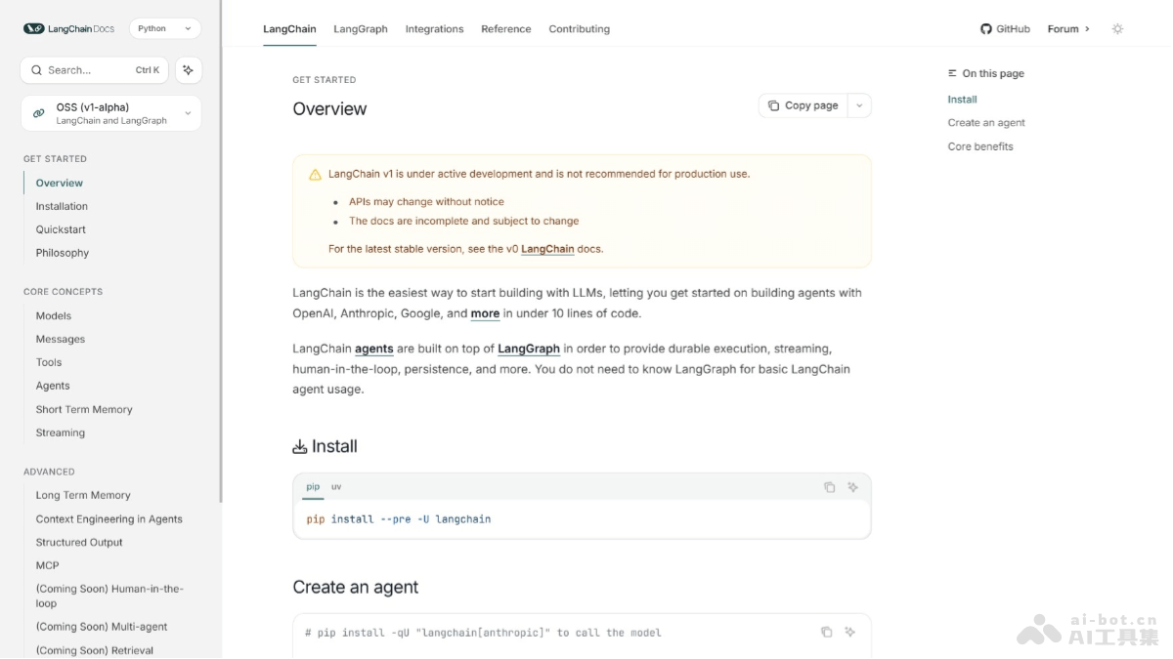Image resolution: width=1173 pixels, height=659 pixels.
Task: Expand the OSS (v1-alpha) version selector
Action: tap(110, 113)
